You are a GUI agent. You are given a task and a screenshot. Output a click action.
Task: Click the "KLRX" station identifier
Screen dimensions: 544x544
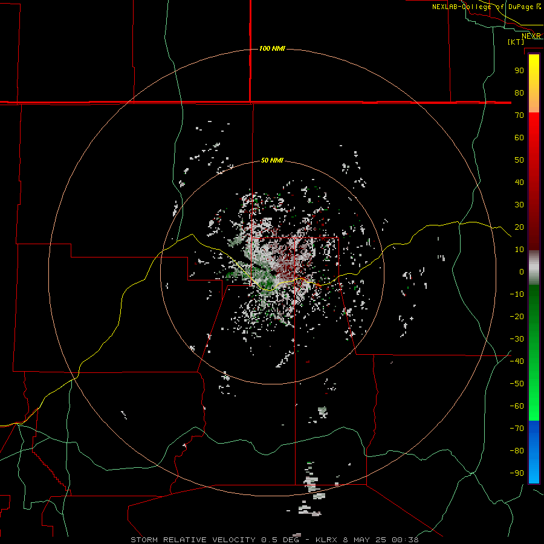coord(326,540)
